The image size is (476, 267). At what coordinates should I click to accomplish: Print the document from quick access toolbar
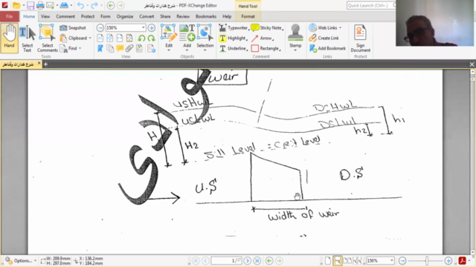(x=40, y=5)
